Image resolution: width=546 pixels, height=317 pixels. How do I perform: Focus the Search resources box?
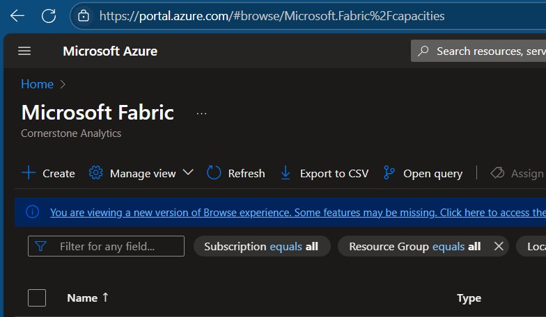pos(478,51)
